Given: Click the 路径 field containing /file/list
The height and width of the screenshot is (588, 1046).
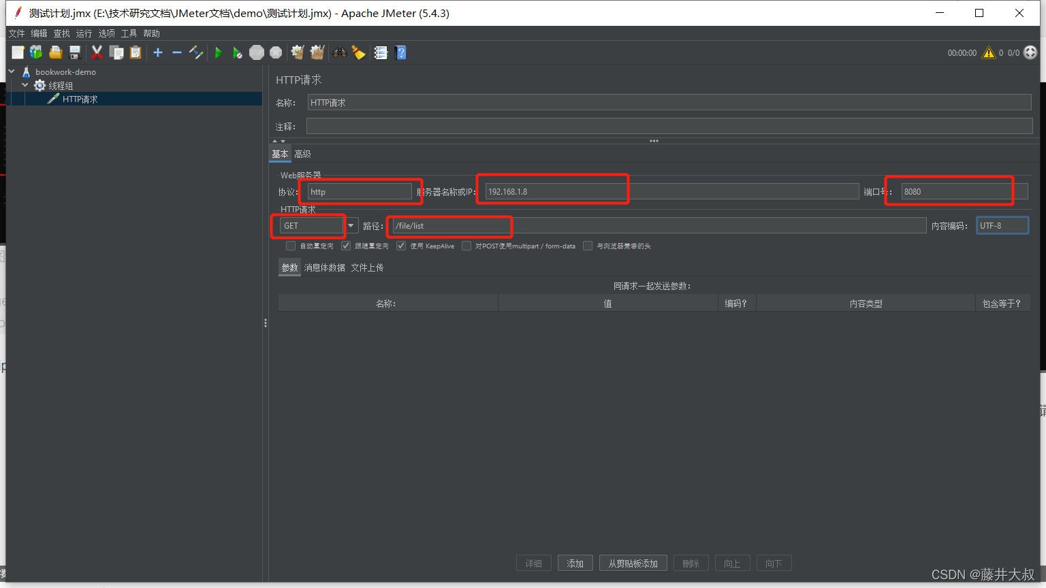Looking at the screenshot, I should pyautogui.click(x=659, y=225).
